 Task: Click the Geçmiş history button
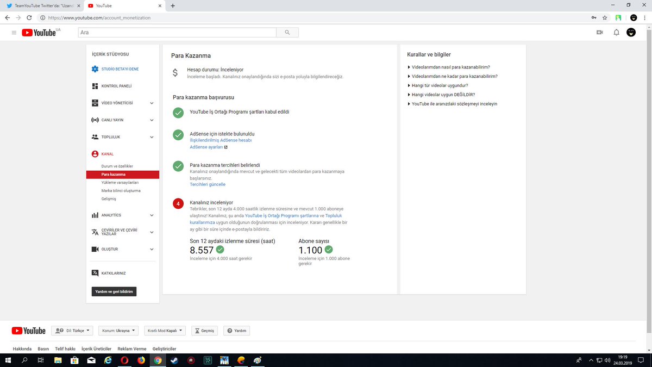coord(205,331)
